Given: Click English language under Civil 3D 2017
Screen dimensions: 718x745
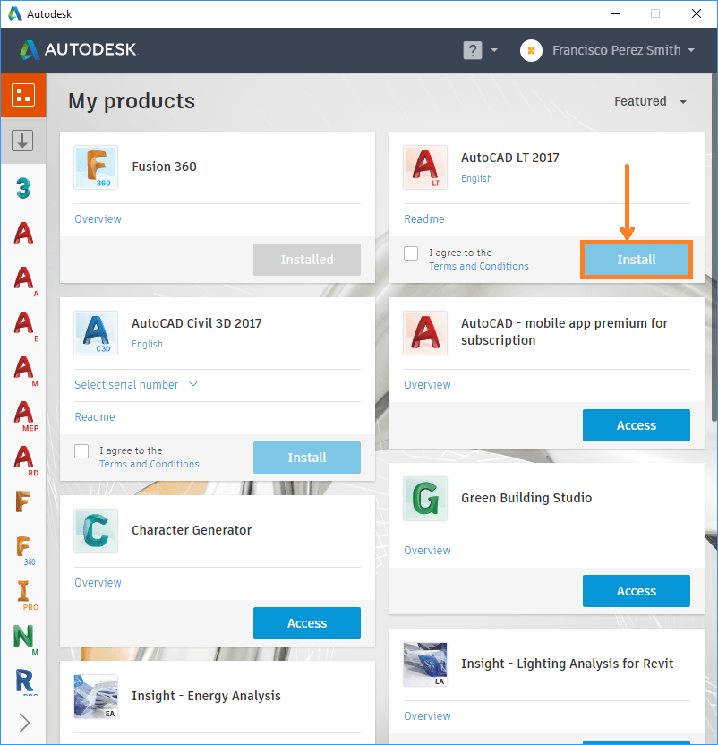Looking at the screenshot, I should point(147,344).
